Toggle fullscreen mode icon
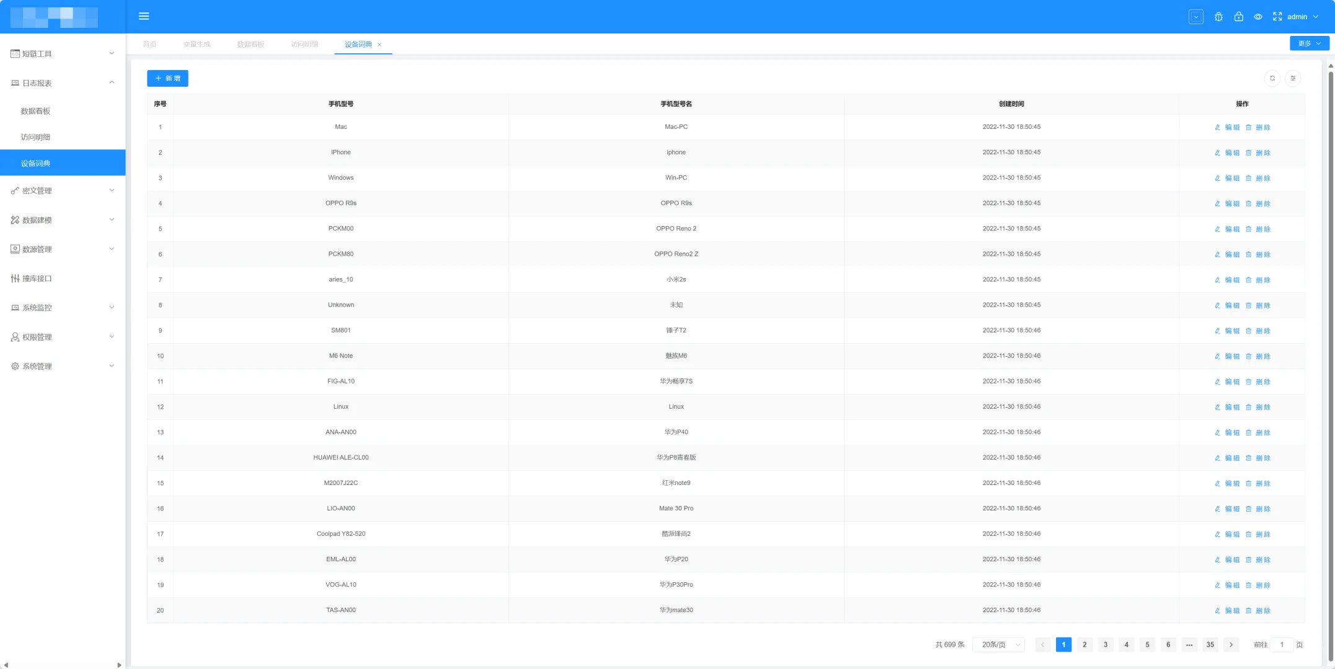The height and width of the screenshot is (669, 1335). tap(1277, 17)
